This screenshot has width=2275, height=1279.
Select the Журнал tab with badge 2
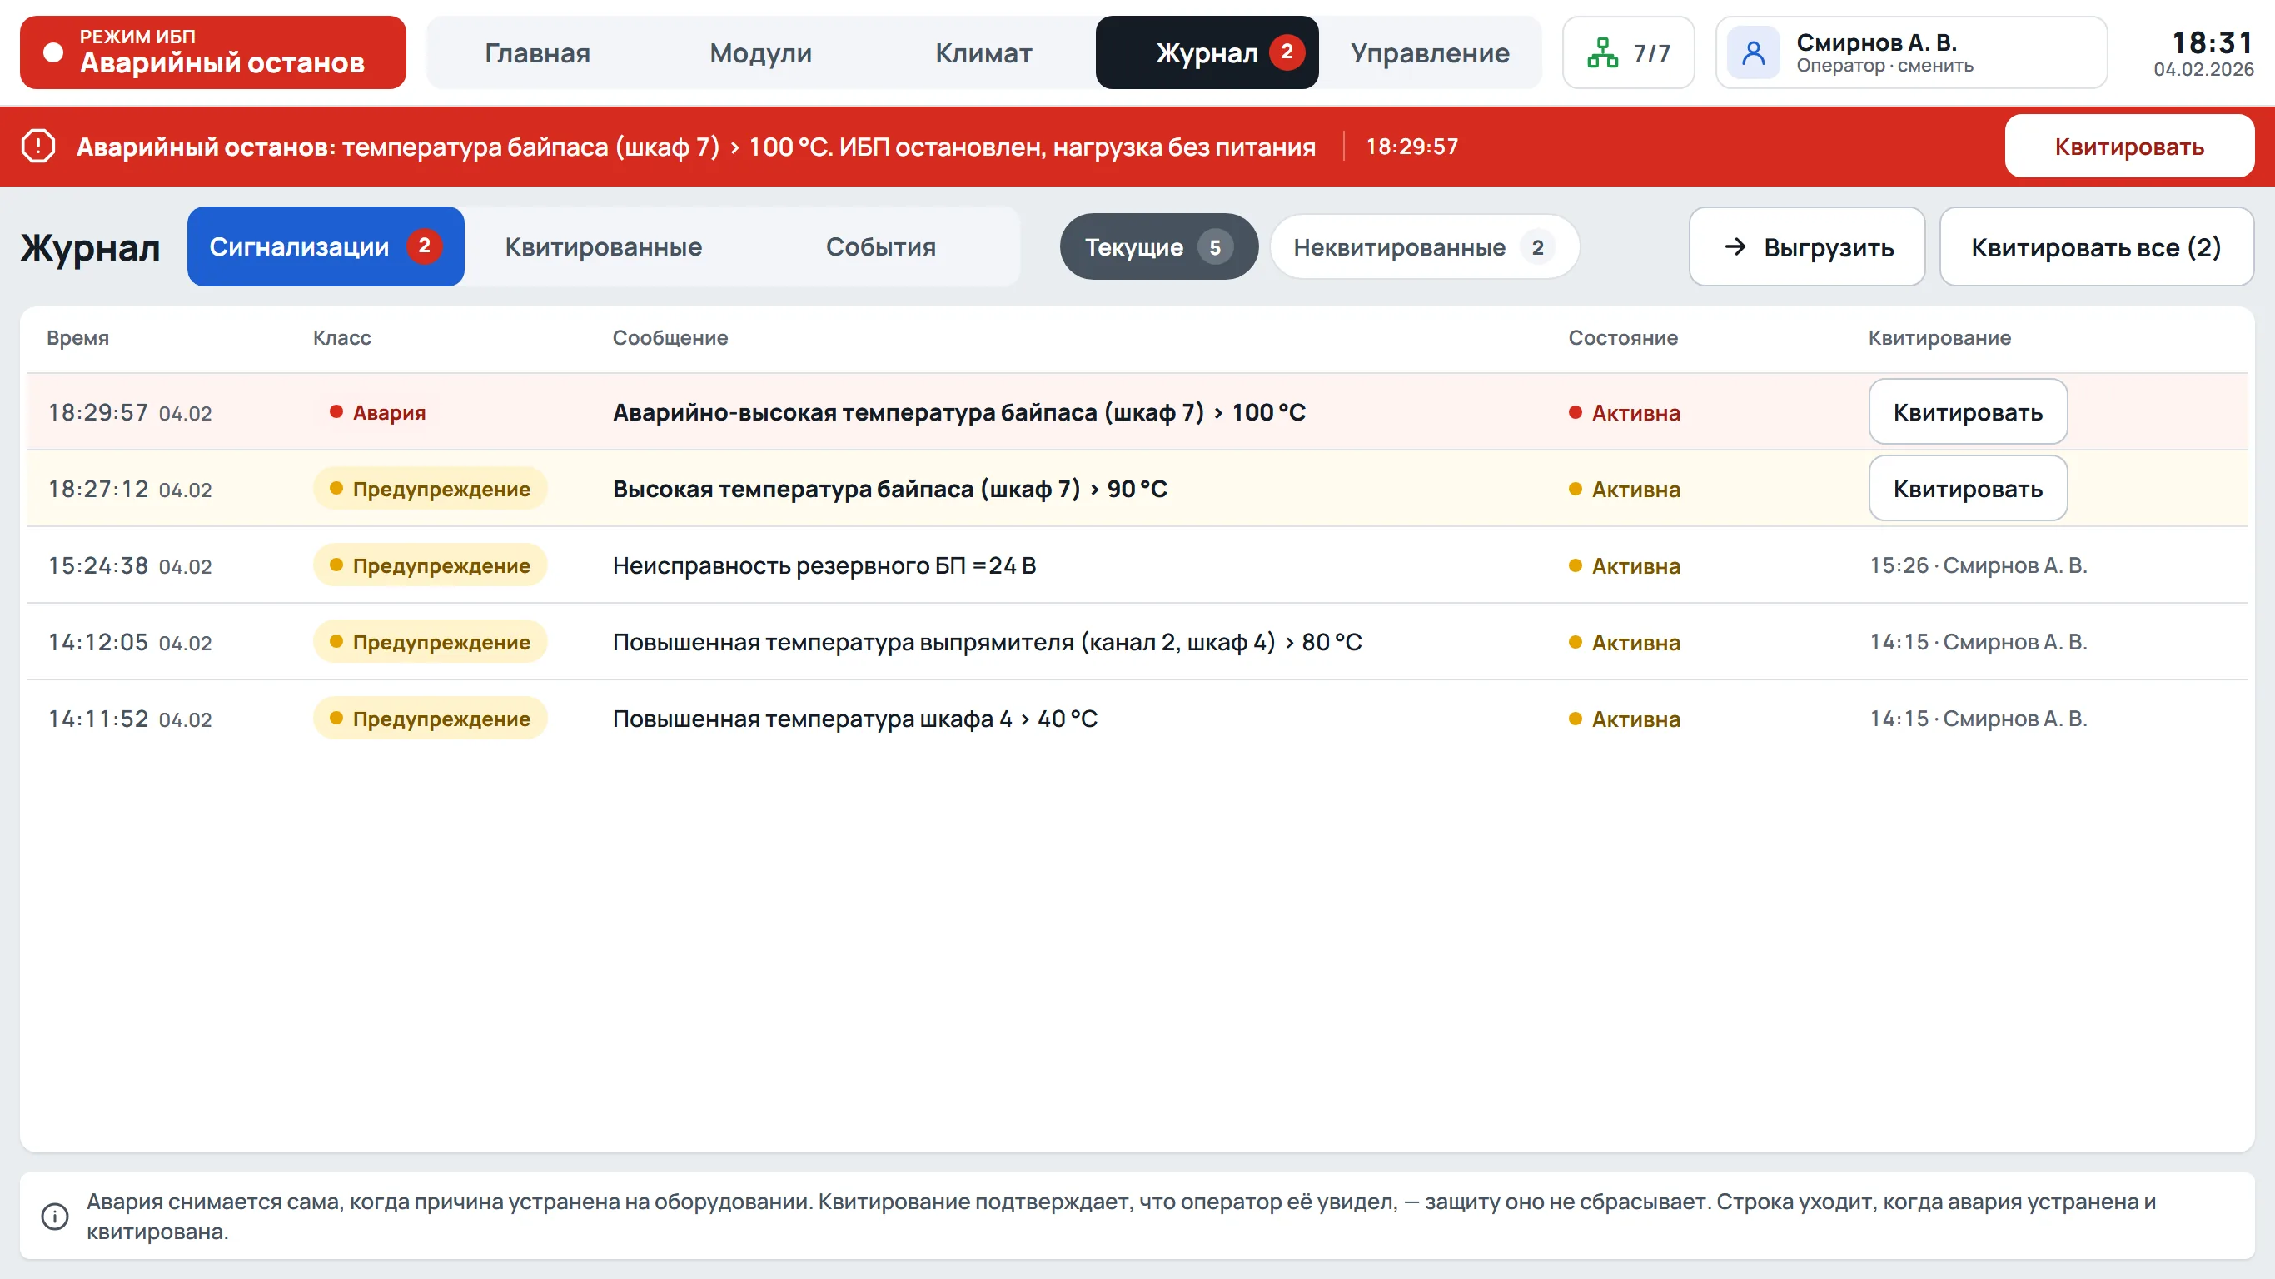(1207, 53)
